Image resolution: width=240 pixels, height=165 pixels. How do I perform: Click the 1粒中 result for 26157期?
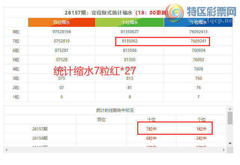tap(201, 129)
